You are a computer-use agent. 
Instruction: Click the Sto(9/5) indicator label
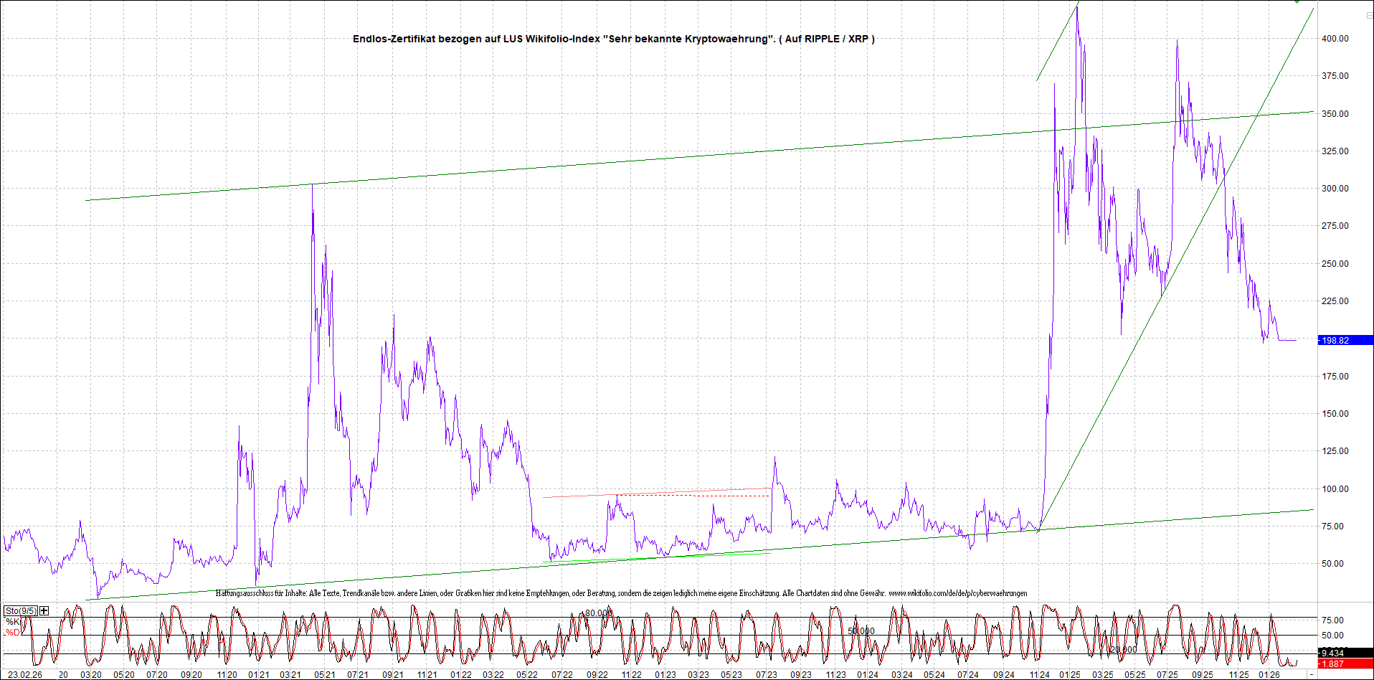(x=21, y=610)
